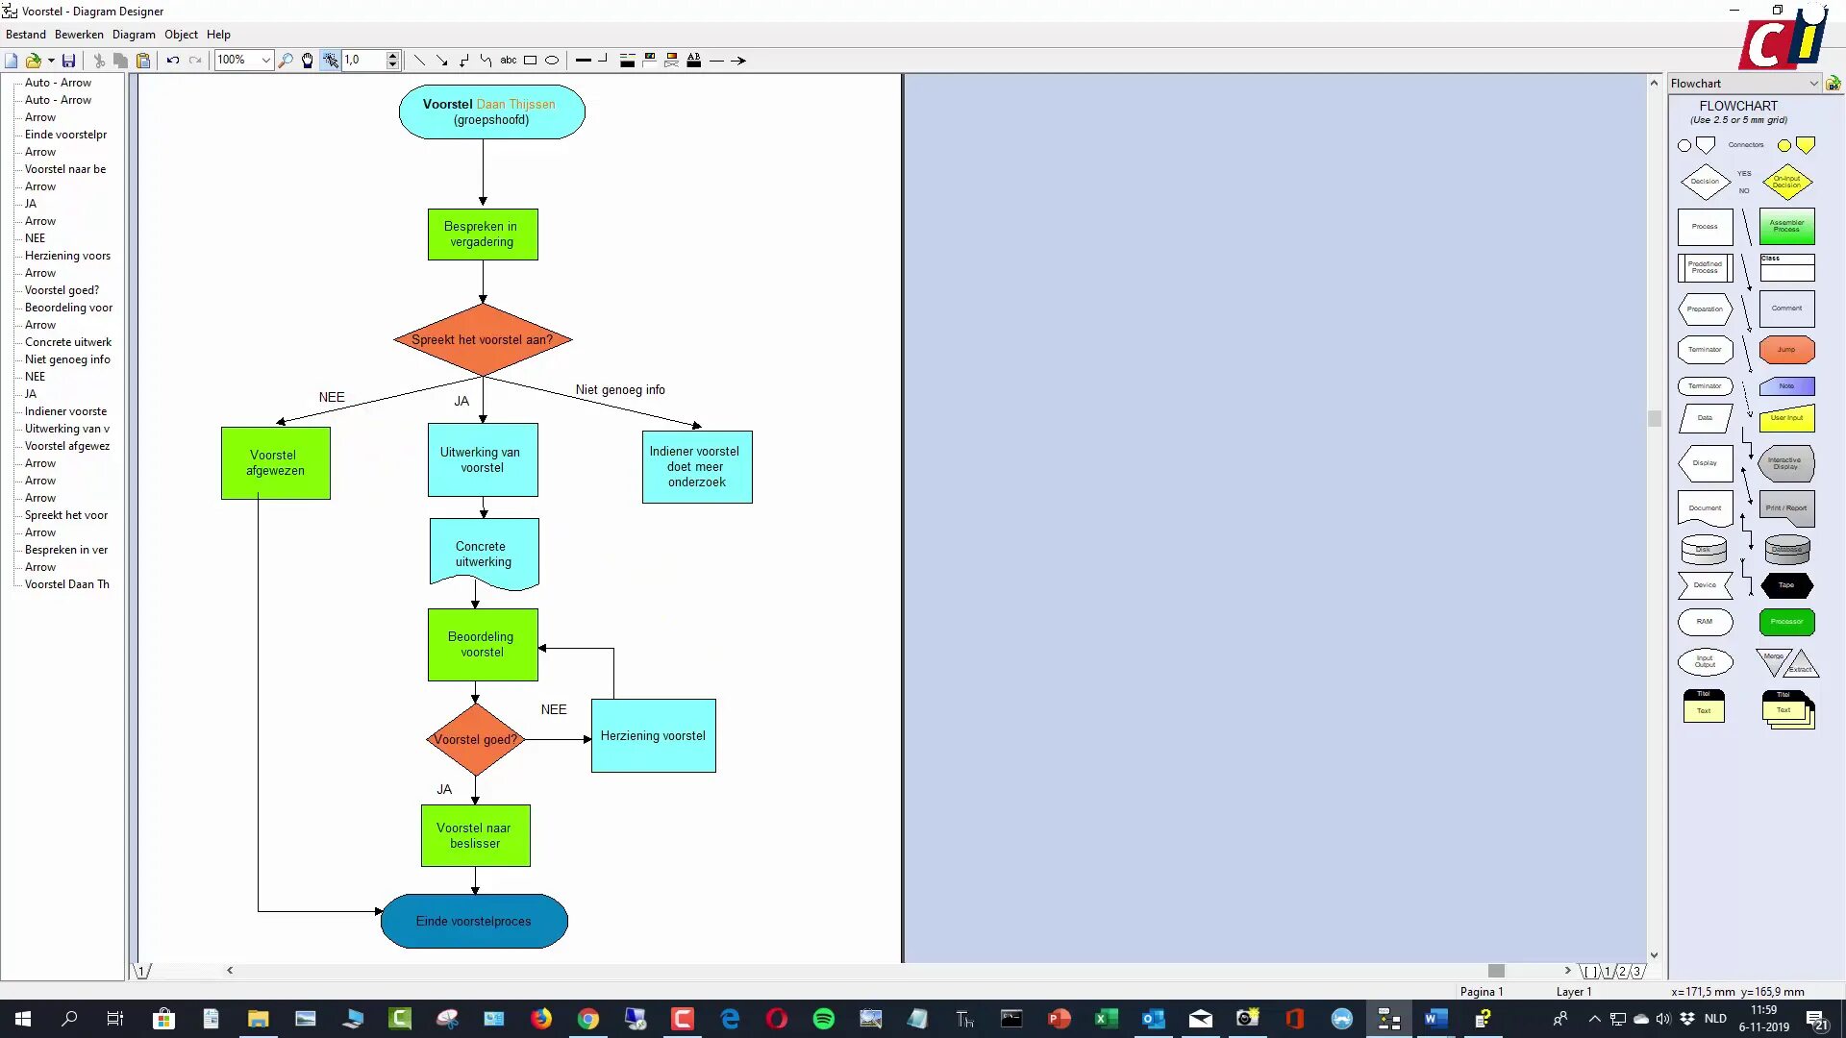The height and width of the screenshot is (1038, 1846).
Task: Click the Jump orange shape in palette
Action: (1786, 350)
